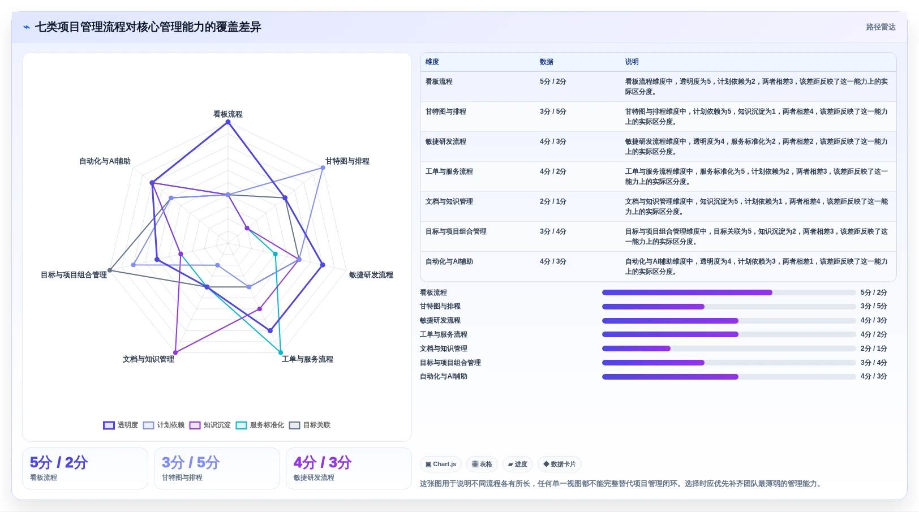Viewport: 919px width, 512px height.
Task: Toggle the 目标关联 legend series
Action: coord(310,425)
